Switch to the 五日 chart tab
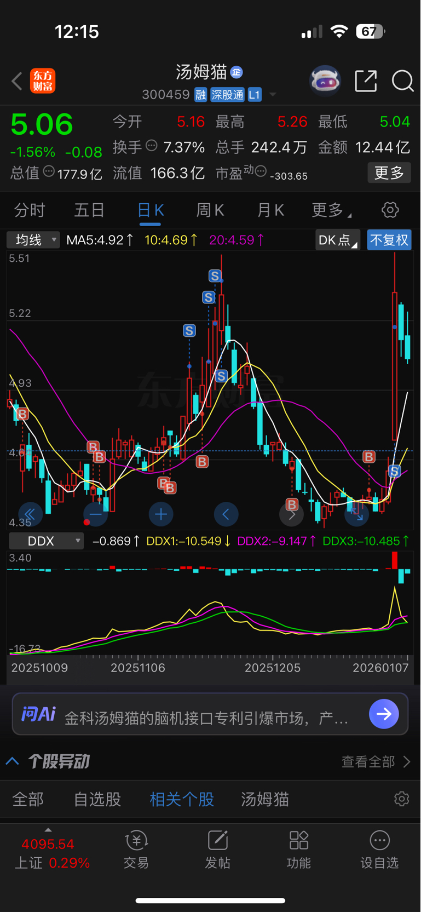 point(89,210)
